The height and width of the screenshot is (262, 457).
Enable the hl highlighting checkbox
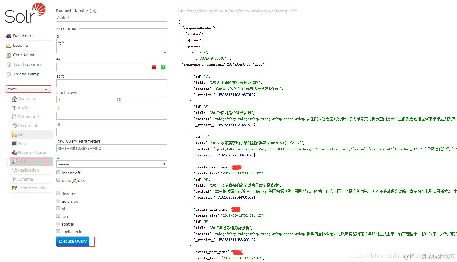tap(58, 209)
